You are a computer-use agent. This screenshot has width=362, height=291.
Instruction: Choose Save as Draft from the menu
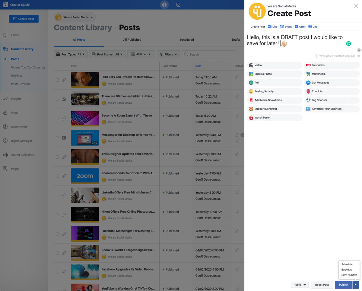click(x=349, y=275)
